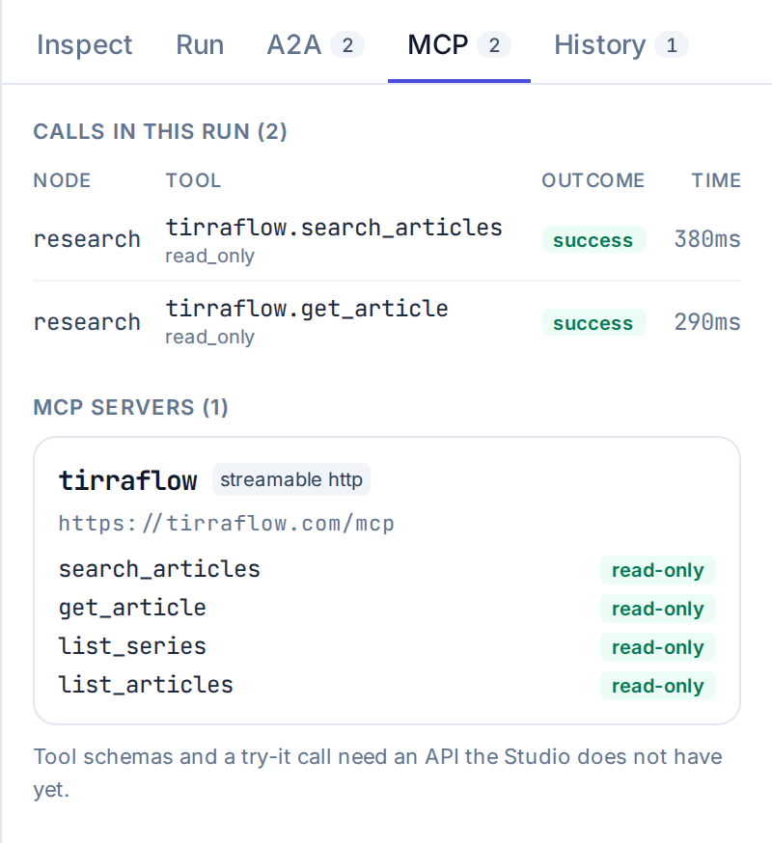The width and height of the screenshot is (772, 843).
Task: Select the tirraflow.search_articles call row
Action: point(387,240)
